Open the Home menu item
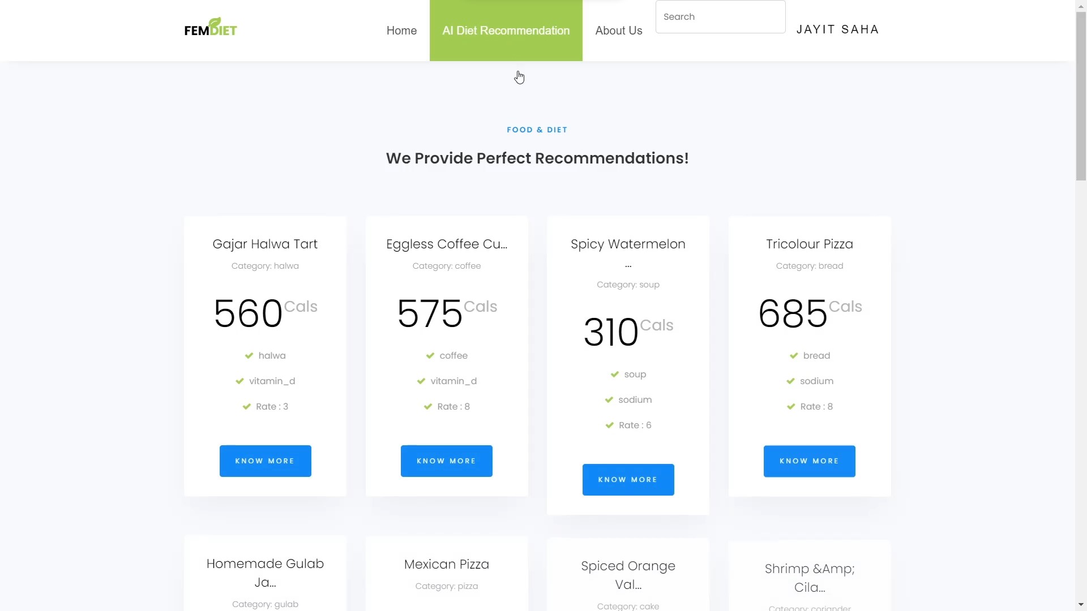This screenshot has width=1087, height=611. point(401,31)
